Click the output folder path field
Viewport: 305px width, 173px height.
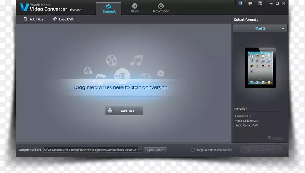tap(90, 150)
